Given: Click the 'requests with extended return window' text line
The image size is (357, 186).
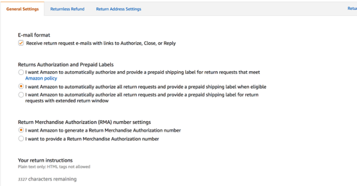Looking at the screenshot, I should [x=67, y=101].
